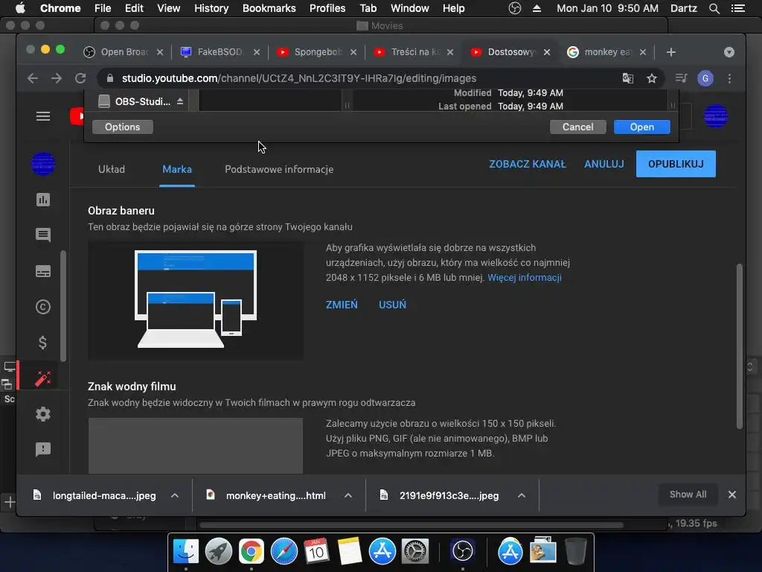Expand options for longtailed-maca jpeg download
The width and height of the screenshot is (762, 572).
175,495
